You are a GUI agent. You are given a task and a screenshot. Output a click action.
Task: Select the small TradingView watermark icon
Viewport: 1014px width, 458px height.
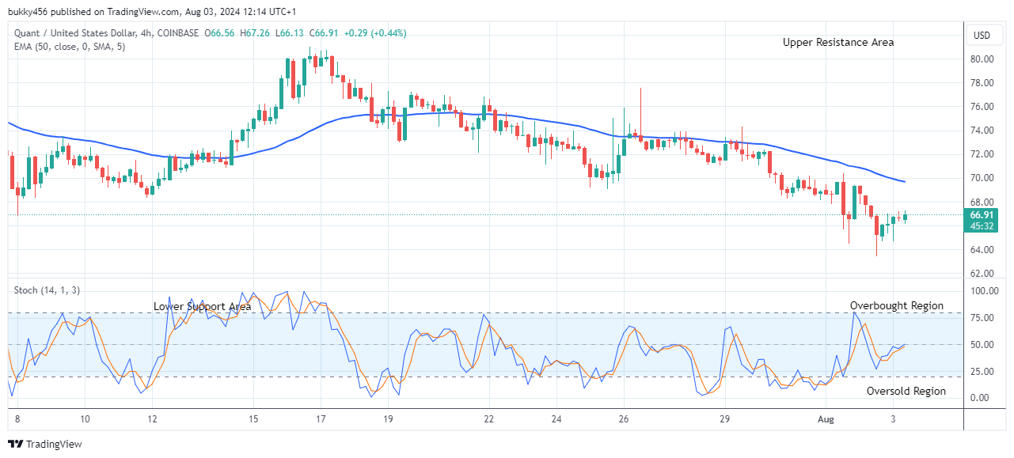[x=15, y=445]
